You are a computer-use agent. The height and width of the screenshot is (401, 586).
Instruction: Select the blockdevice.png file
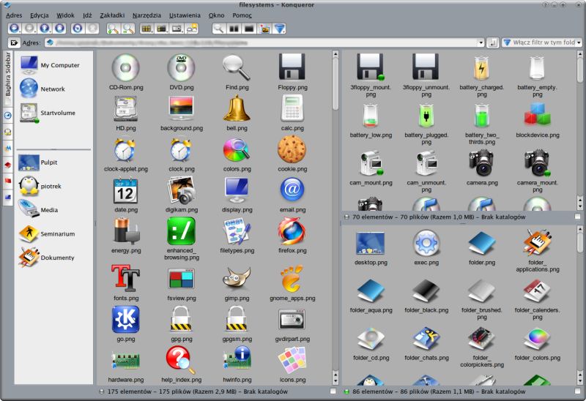click(x=538, y=120)
